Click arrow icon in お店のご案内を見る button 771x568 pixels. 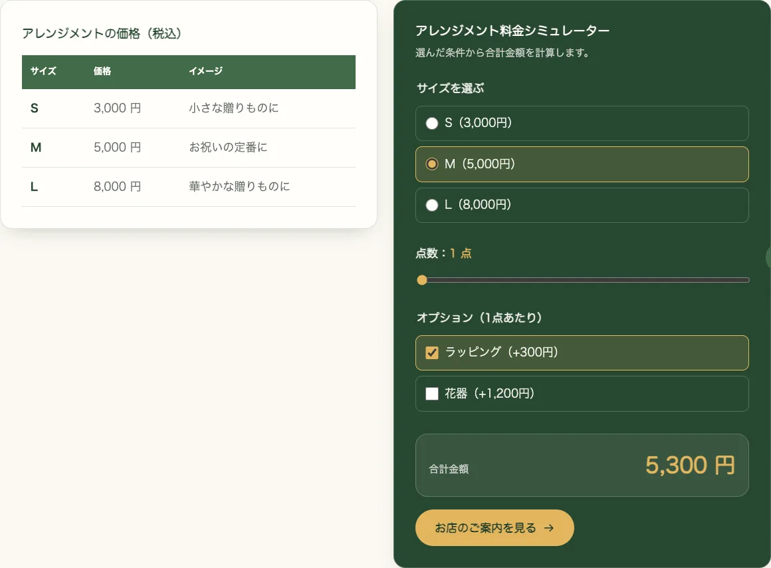click(x=549, y=528)
